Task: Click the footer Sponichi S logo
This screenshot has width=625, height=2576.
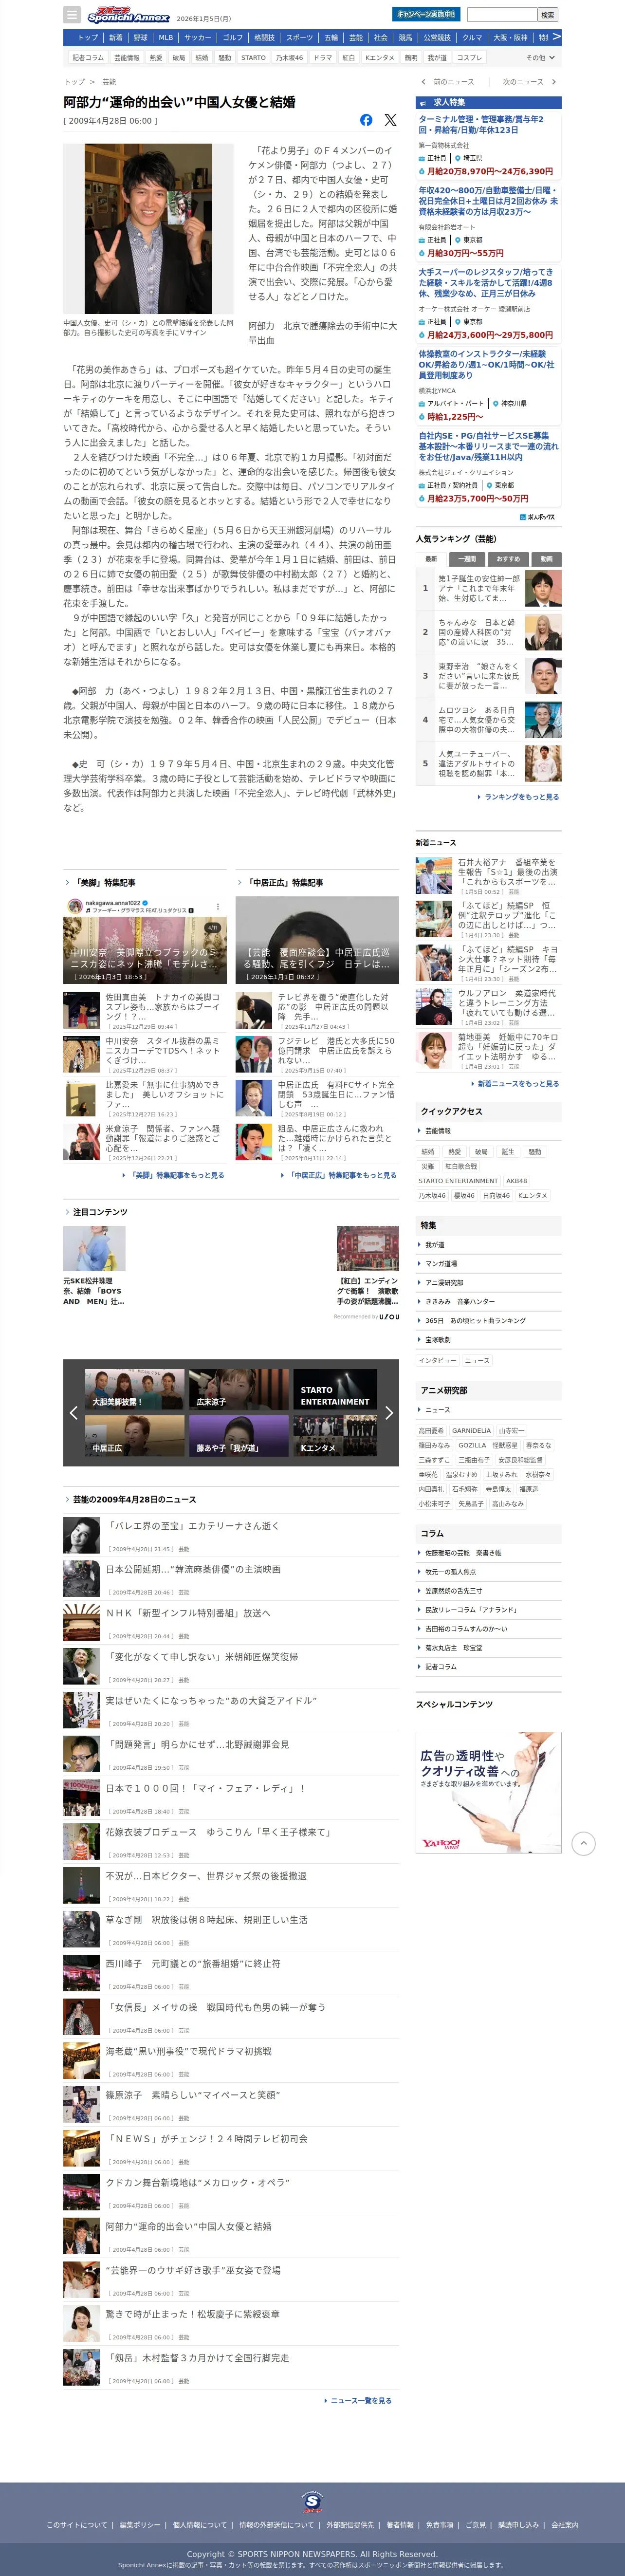Action: coord(312,2501)
